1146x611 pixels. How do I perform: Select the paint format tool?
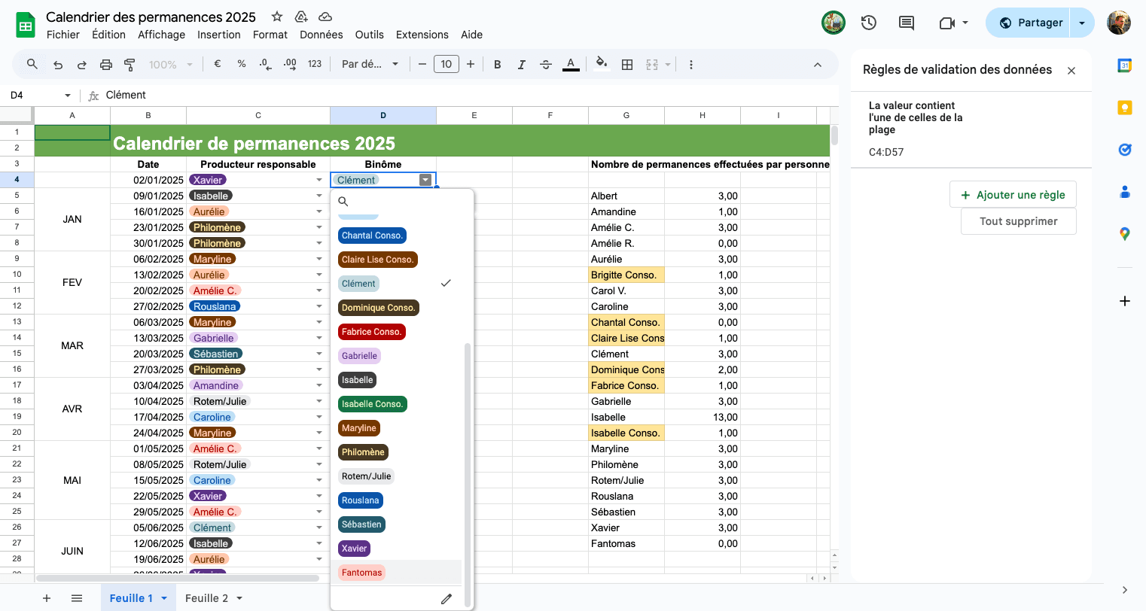tap(130, 65)
